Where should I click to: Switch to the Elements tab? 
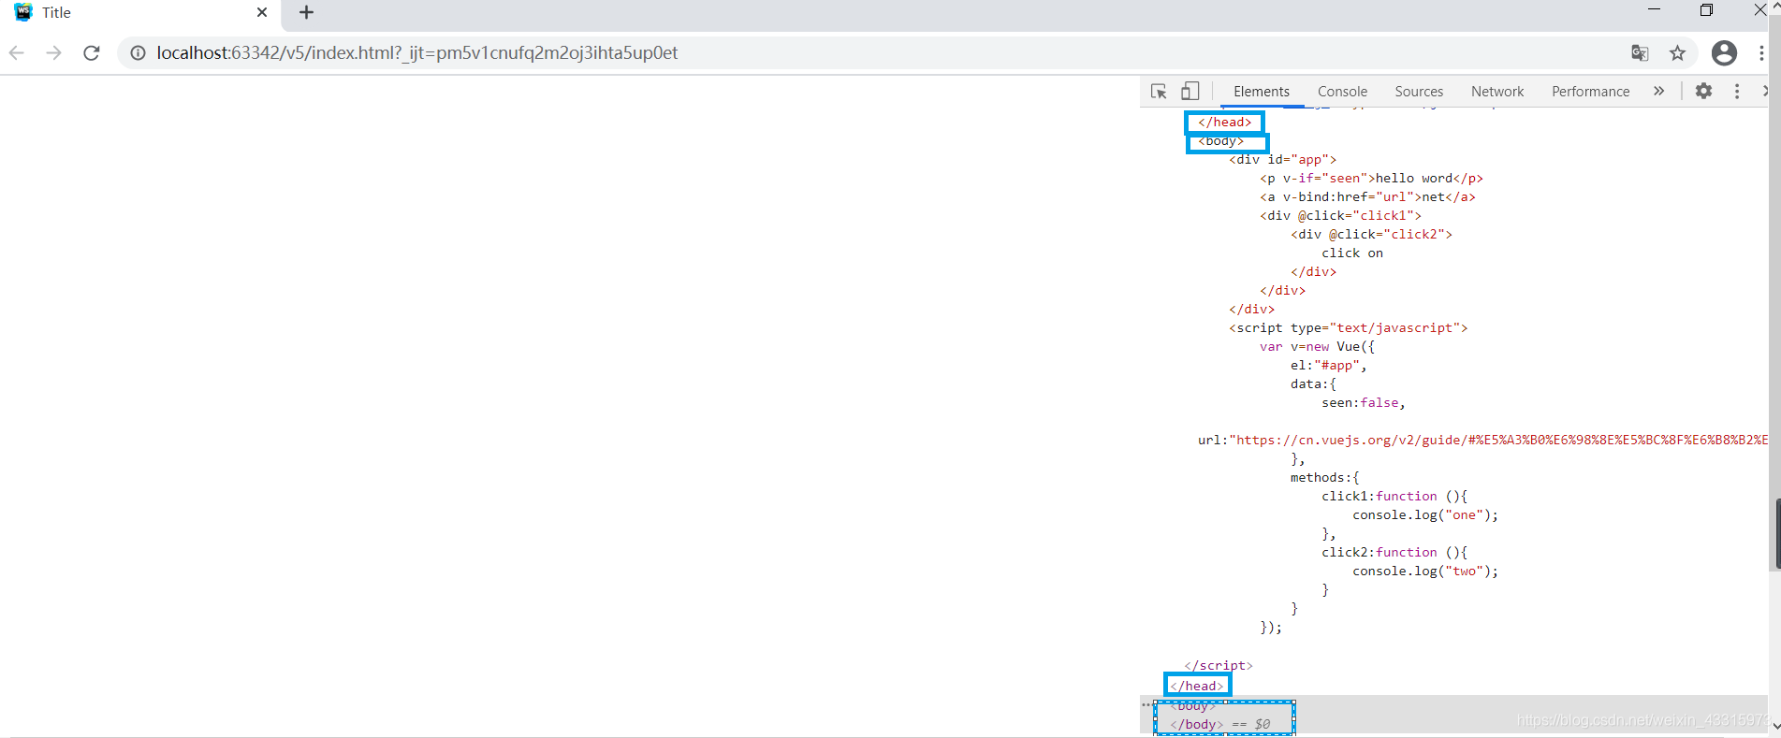pyautogui.click(x=1261, y=91)
